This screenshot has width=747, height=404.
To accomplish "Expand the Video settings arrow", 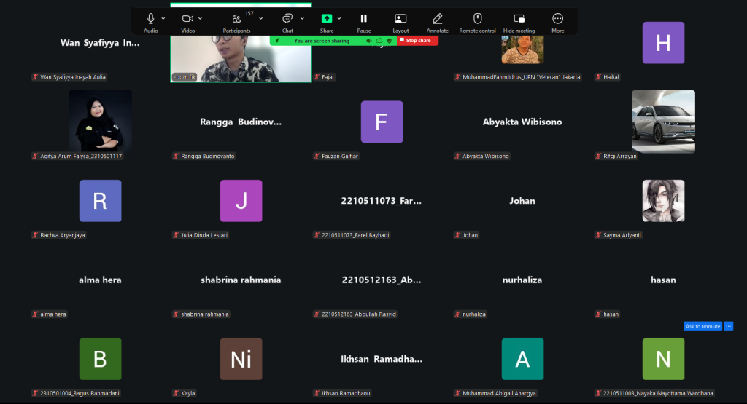I will coord(201,18).
